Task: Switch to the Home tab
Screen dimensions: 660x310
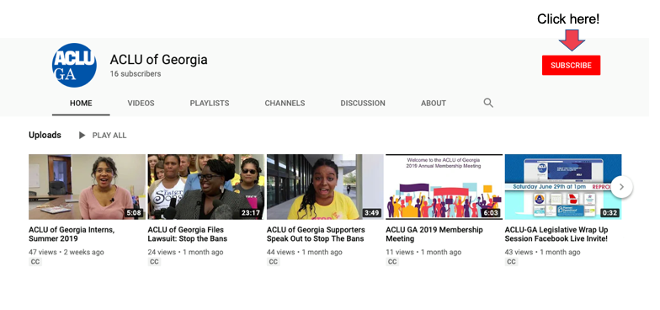Action: pyautogui.click(x=81, y=103)
